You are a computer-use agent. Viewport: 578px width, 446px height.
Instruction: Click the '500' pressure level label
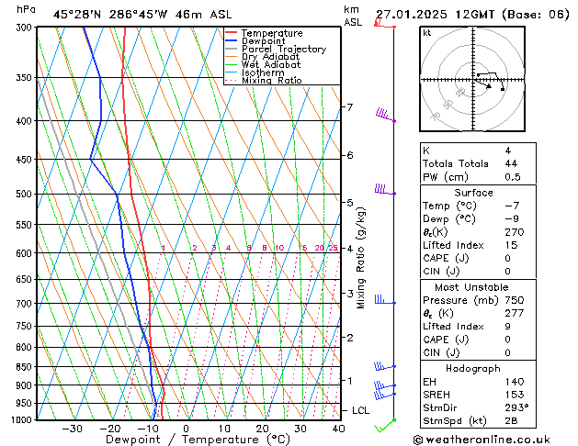click(25, 194)
